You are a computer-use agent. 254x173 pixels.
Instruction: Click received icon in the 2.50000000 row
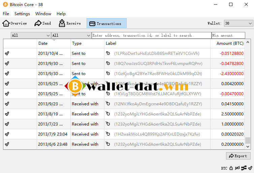[x=108, y=114]
